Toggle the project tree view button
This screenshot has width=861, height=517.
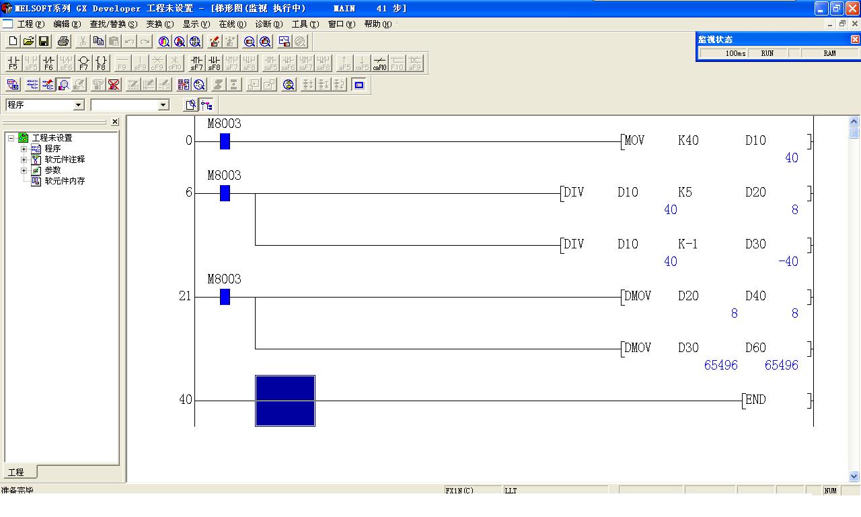pyautogui.click(x=207, y=105)
